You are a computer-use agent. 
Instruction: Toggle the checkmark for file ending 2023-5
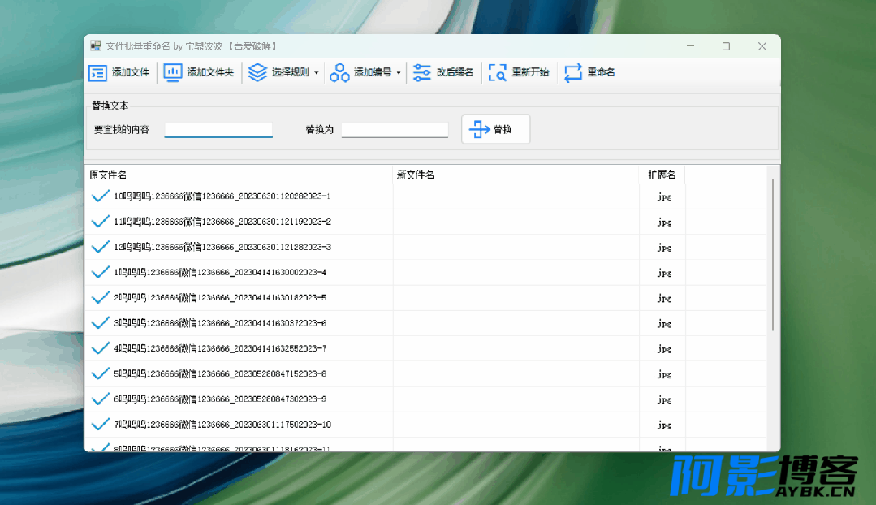point(100,298)
